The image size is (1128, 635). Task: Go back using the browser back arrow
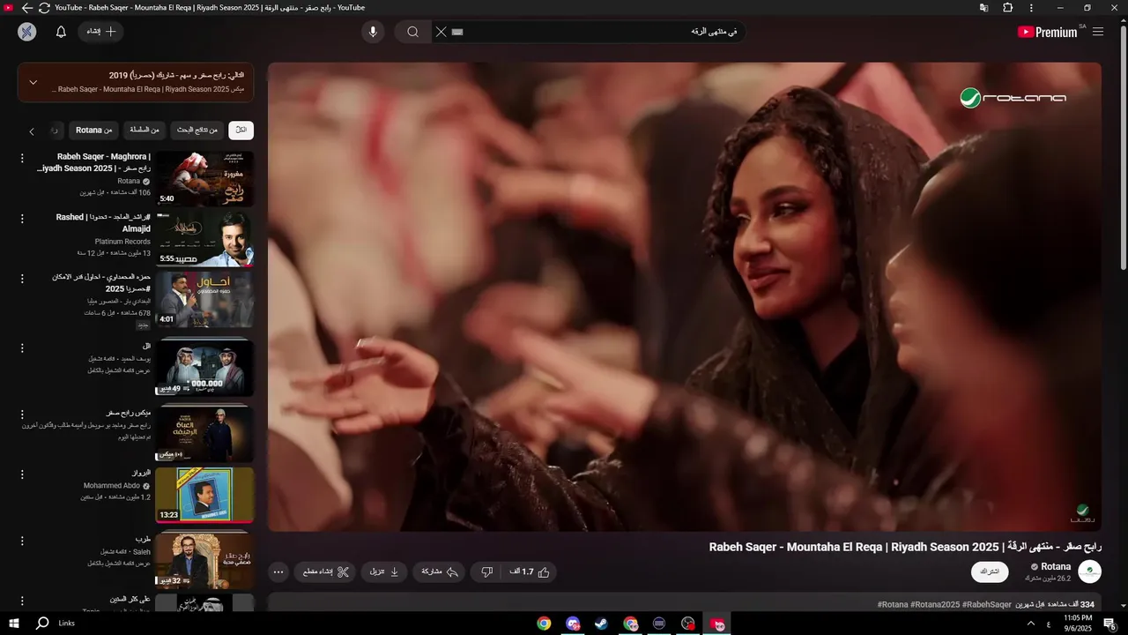coord(27,8)
